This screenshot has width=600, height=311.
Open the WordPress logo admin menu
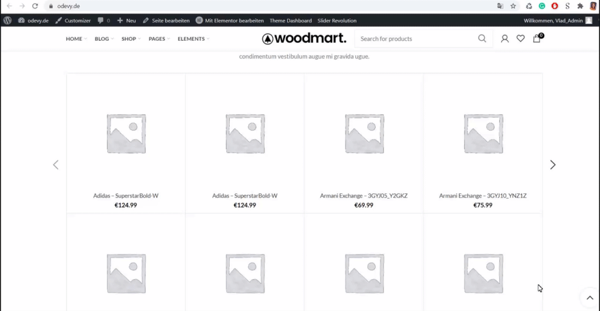click(x=7, y=20)
